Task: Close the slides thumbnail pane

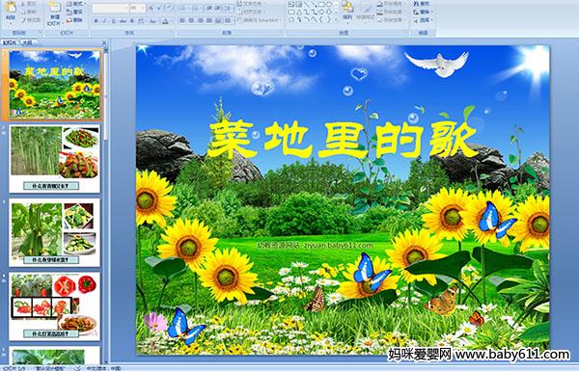Action: [x=104, y=43]
